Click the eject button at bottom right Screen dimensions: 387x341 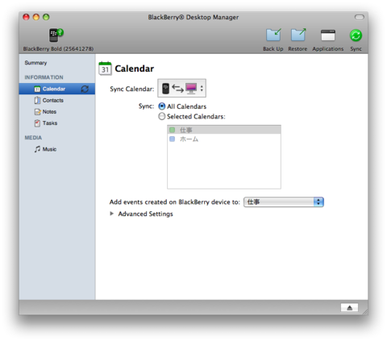click(349, 307)
